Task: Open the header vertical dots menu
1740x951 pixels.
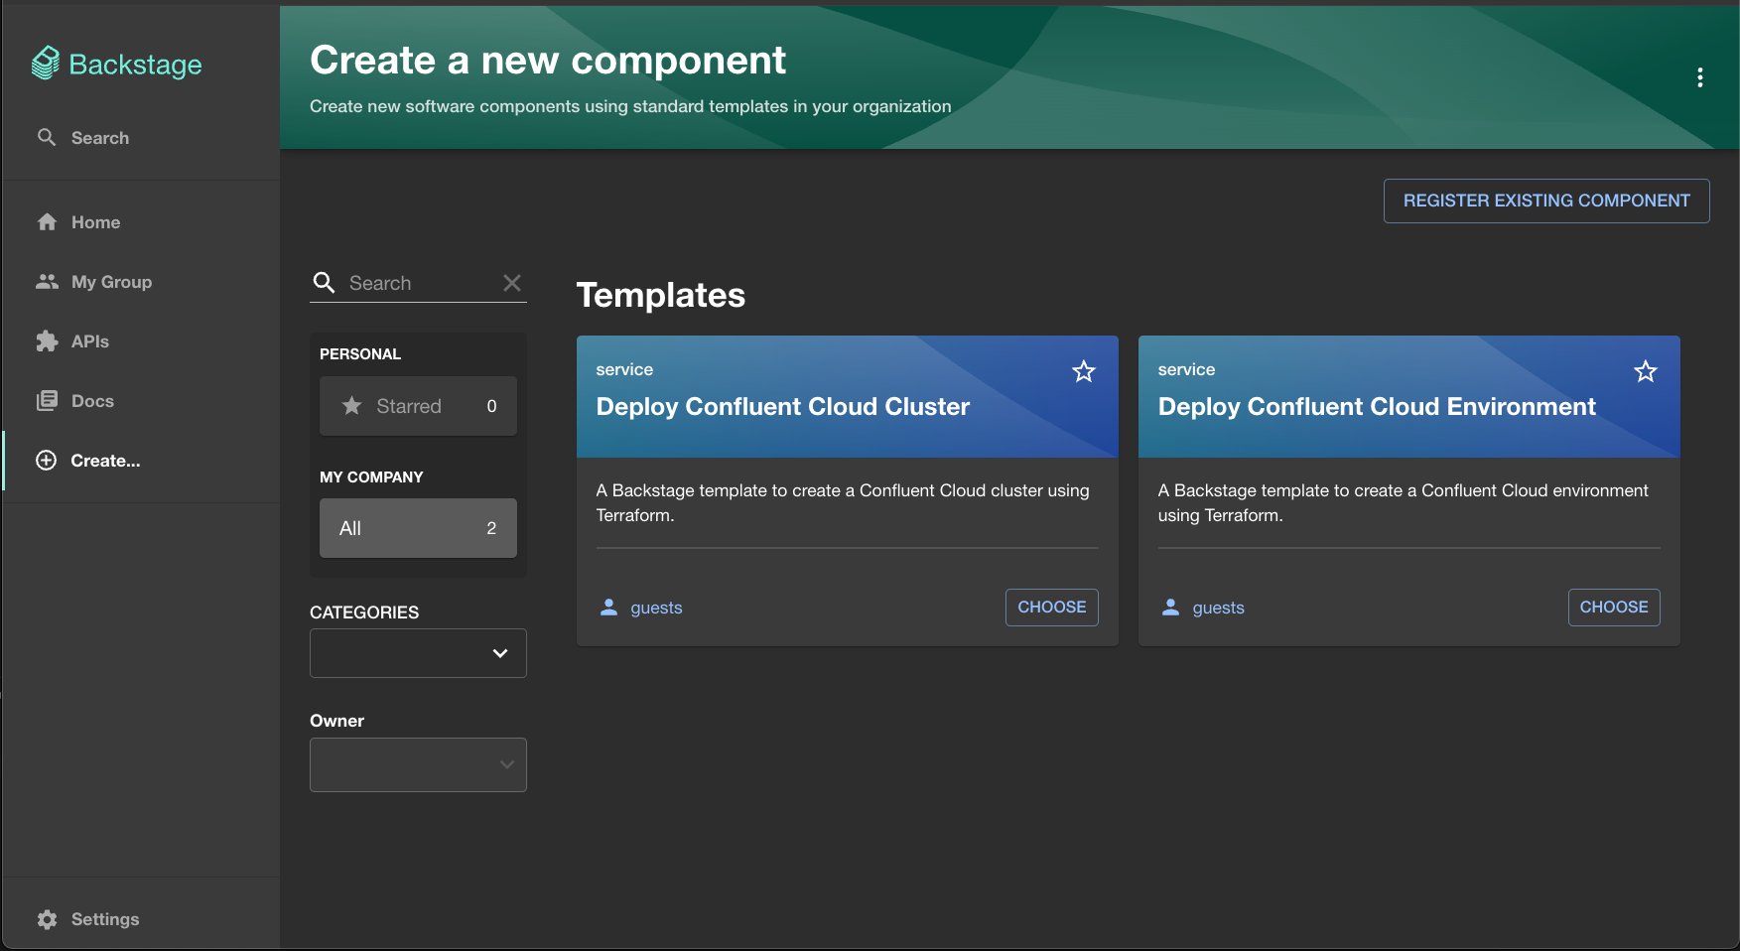Action: pyautogui.click(x=1700, y=77)
